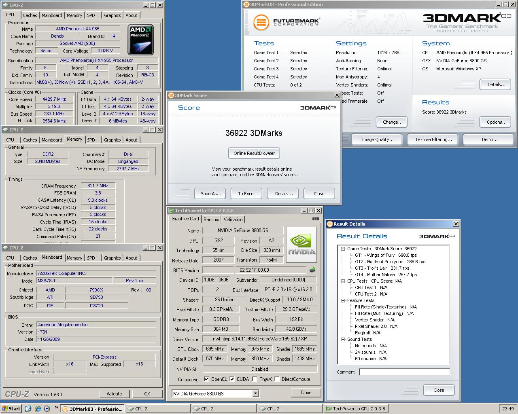Open Caches tab in top CPU-Z window
Screen dimensions: 518x414
point(30,15)
